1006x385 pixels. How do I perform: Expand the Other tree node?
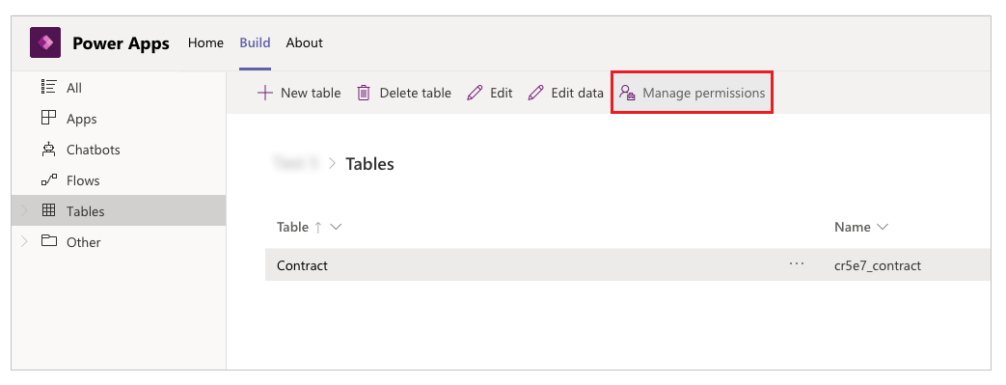[x=24, y=241]
